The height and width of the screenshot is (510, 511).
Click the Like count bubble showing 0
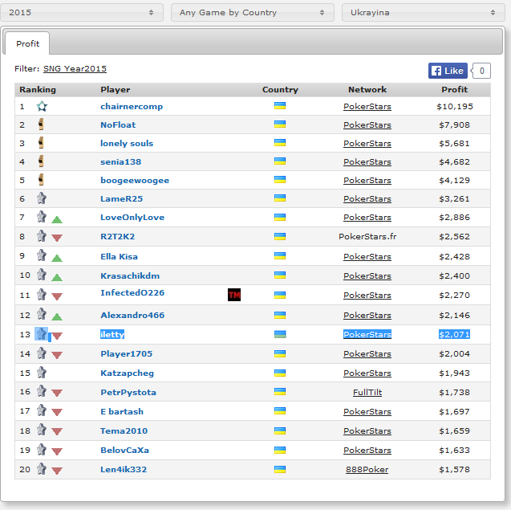pyautogui.click(x=481, y=71)
